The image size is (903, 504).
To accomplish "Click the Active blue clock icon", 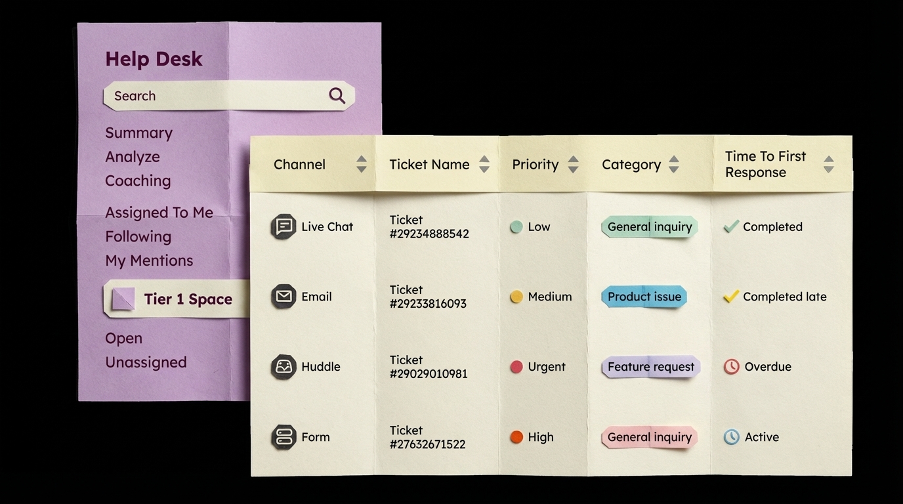I will [731, 437].
